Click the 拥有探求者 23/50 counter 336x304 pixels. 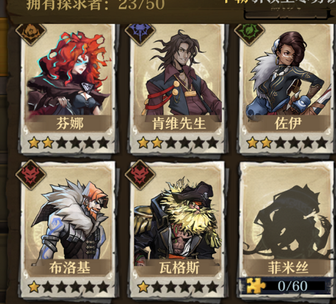(95, 5)
